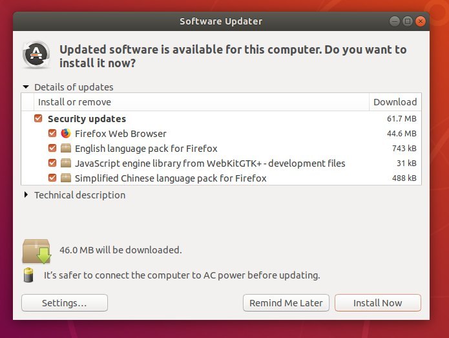Expand the Technical description section
This screenshot has width=449, height=338.
click(x=26, y=195)
